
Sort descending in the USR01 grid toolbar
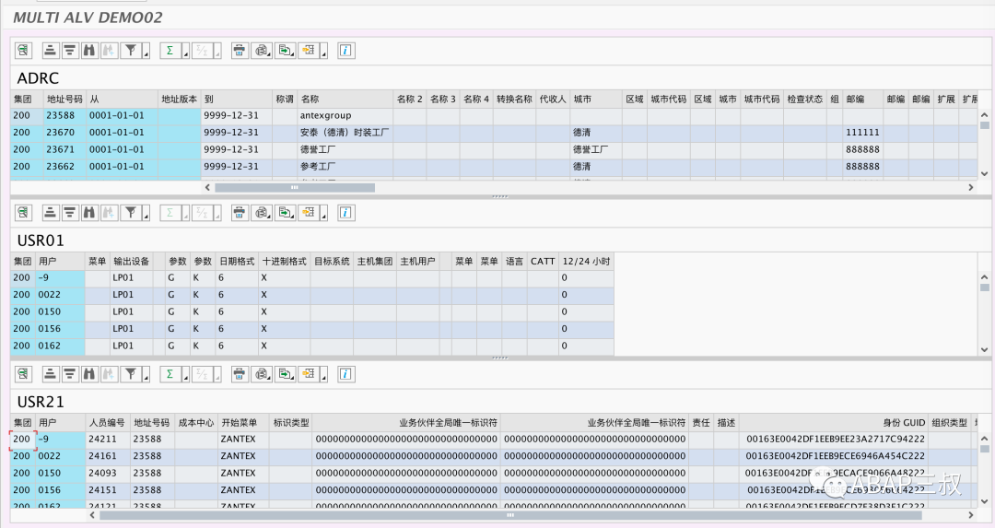click(x=70, y=213)
